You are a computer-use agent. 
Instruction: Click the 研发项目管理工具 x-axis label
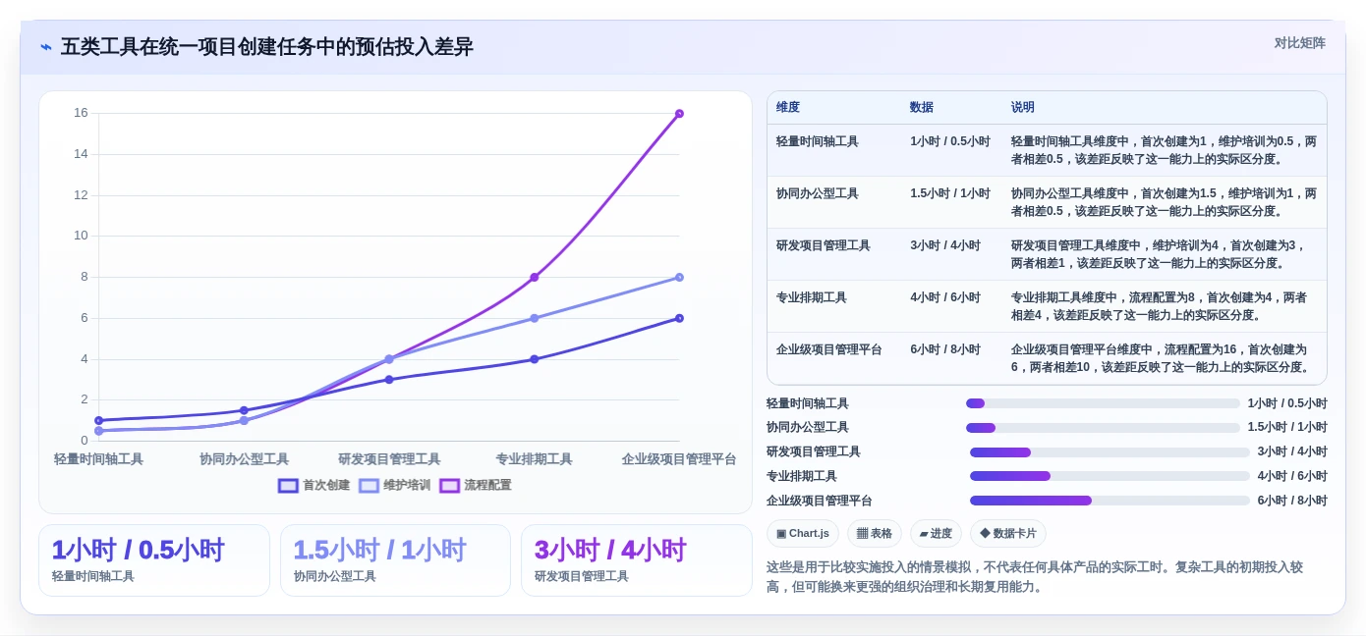point(389,459)
